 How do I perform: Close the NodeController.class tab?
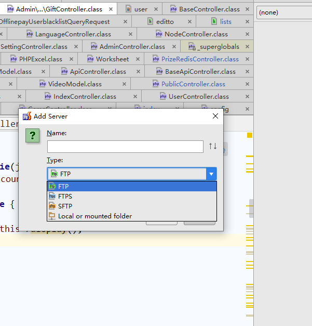tap(247, 34)
